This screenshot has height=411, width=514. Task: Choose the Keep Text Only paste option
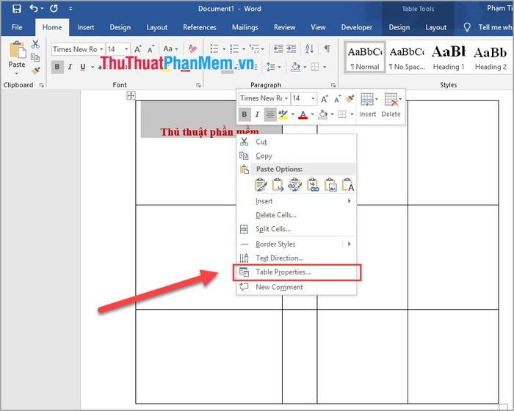click(348, 185)
